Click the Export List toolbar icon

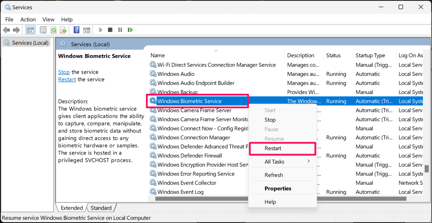coord(63,30)
